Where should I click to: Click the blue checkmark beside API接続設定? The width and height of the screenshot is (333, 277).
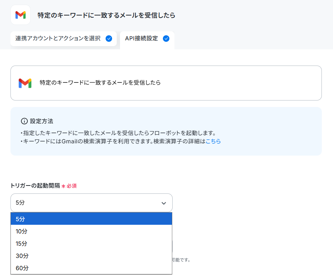(x=166, y=39)
